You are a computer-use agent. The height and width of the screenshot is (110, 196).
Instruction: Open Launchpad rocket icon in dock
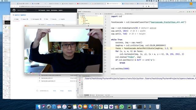click(49, 107)
